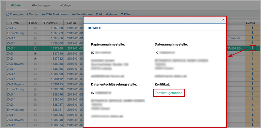The width and height of the screenshot is (261, 128).
Task: Open the Filter tool
Action: point(126,14)
